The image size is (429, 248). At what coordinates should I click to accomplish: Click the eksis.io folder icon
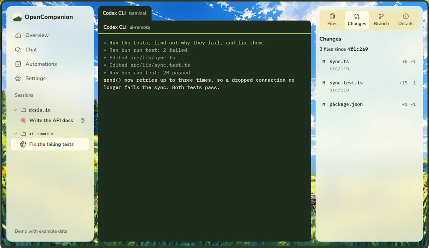23,110
